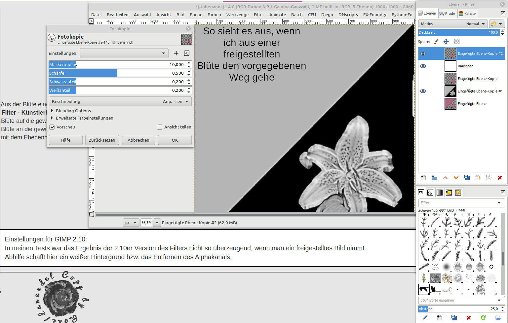This screenshot has height=323, width=508.
Task: Confirm the Fotokopie dialog with OK
Action: (175, 140)
